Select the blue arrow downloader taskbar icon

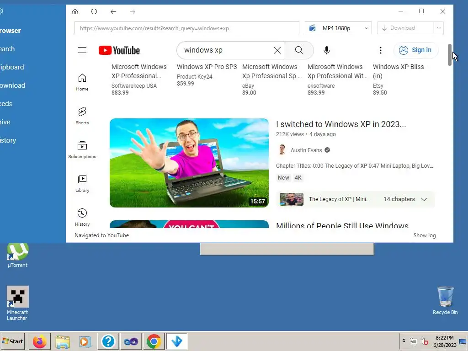coord(177,341)
